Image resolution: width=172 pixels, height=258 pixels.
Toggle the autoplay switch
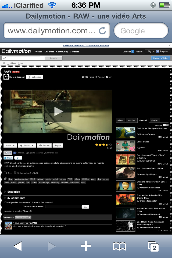pos(166,125)
